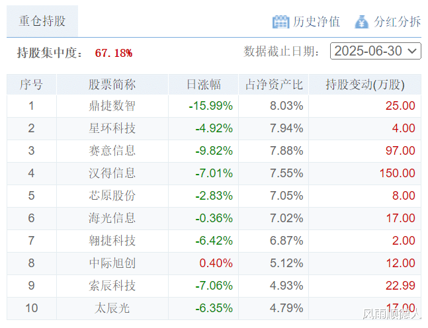Select the 6.87% net asset ratio

(286, 241)
